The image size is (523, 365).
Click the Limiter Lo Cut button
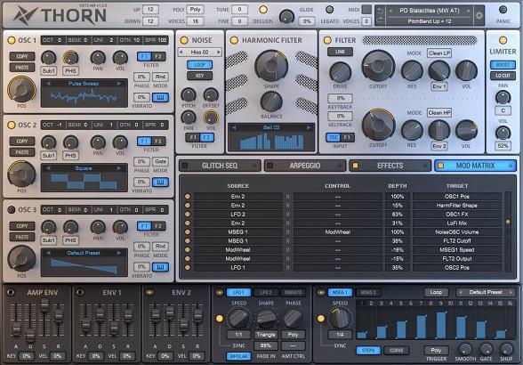point(503,76)
